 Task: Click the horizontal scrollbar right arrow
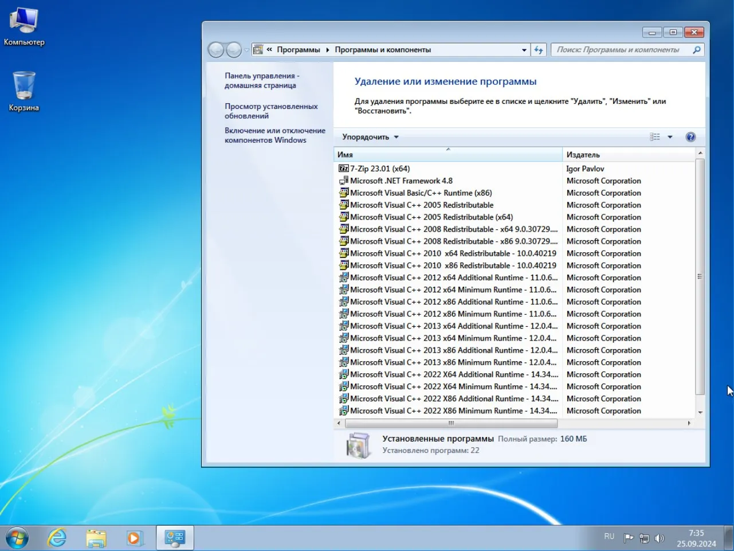tap(689, 423)
